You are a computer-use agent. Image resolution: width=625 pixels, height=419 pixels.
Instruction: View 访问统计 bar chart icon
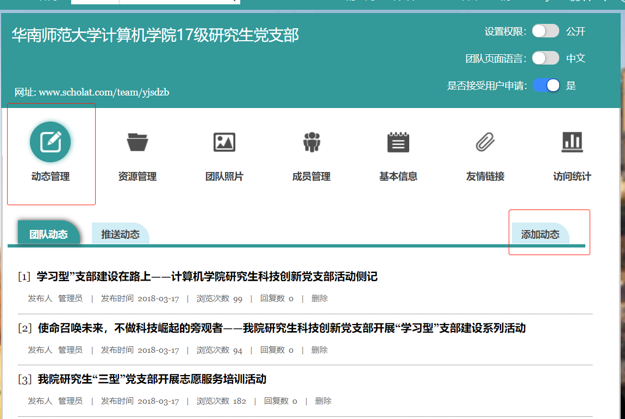[572, 142]
